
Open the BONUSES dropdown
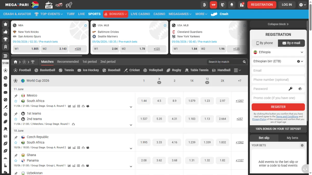coord(116,14)
